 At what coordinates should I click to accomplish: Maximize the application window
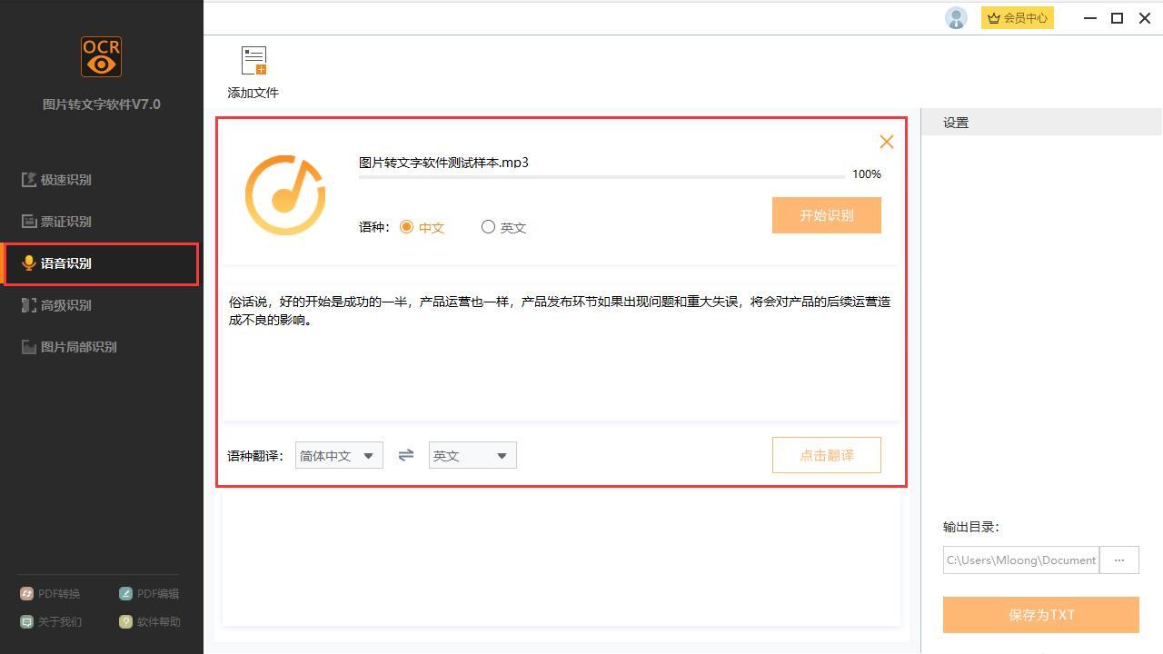point(1118,18)
